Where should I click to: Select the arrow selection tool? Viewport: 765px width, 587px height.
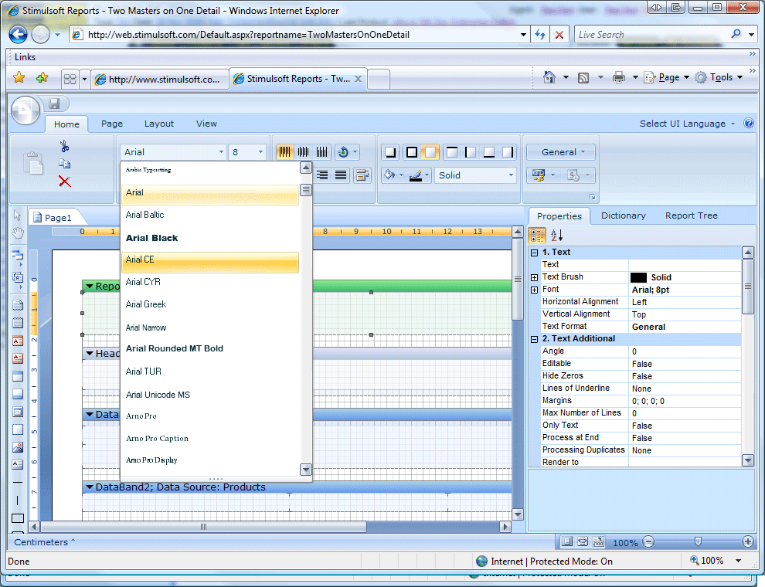click(x=18, y=213)
